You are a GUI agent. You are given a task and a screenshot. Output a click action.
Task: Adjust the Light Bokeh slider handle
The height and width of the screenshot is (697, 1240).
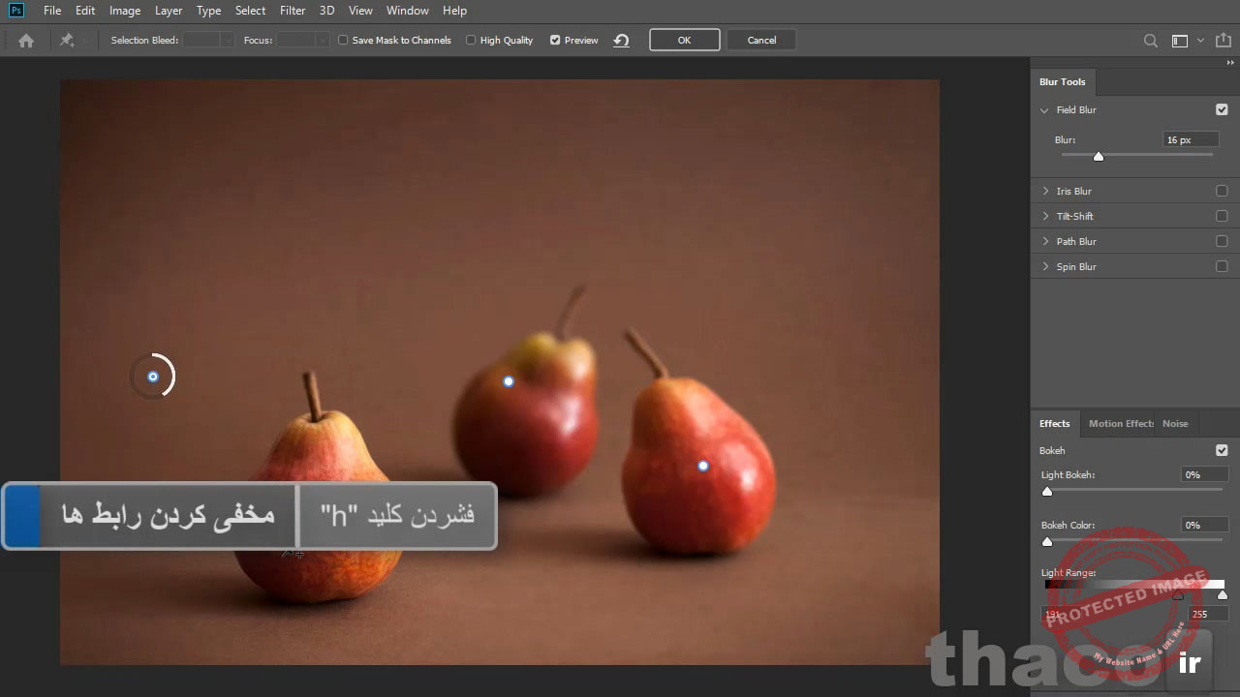(x=1047, y=492)
